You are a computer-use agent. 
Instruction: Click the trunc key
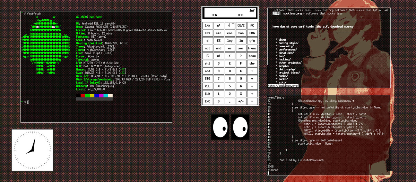tap(252, 48)
